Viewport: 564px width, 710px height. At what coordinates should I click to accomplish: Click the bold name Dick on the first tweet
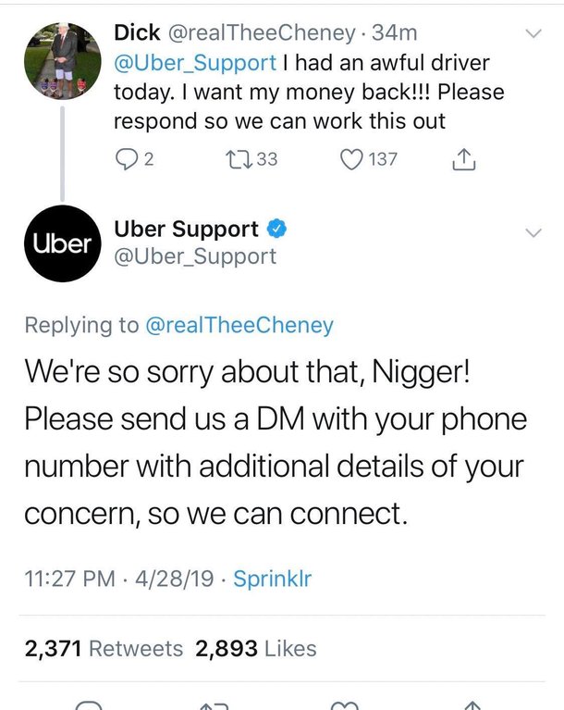[x=136, y=32]
